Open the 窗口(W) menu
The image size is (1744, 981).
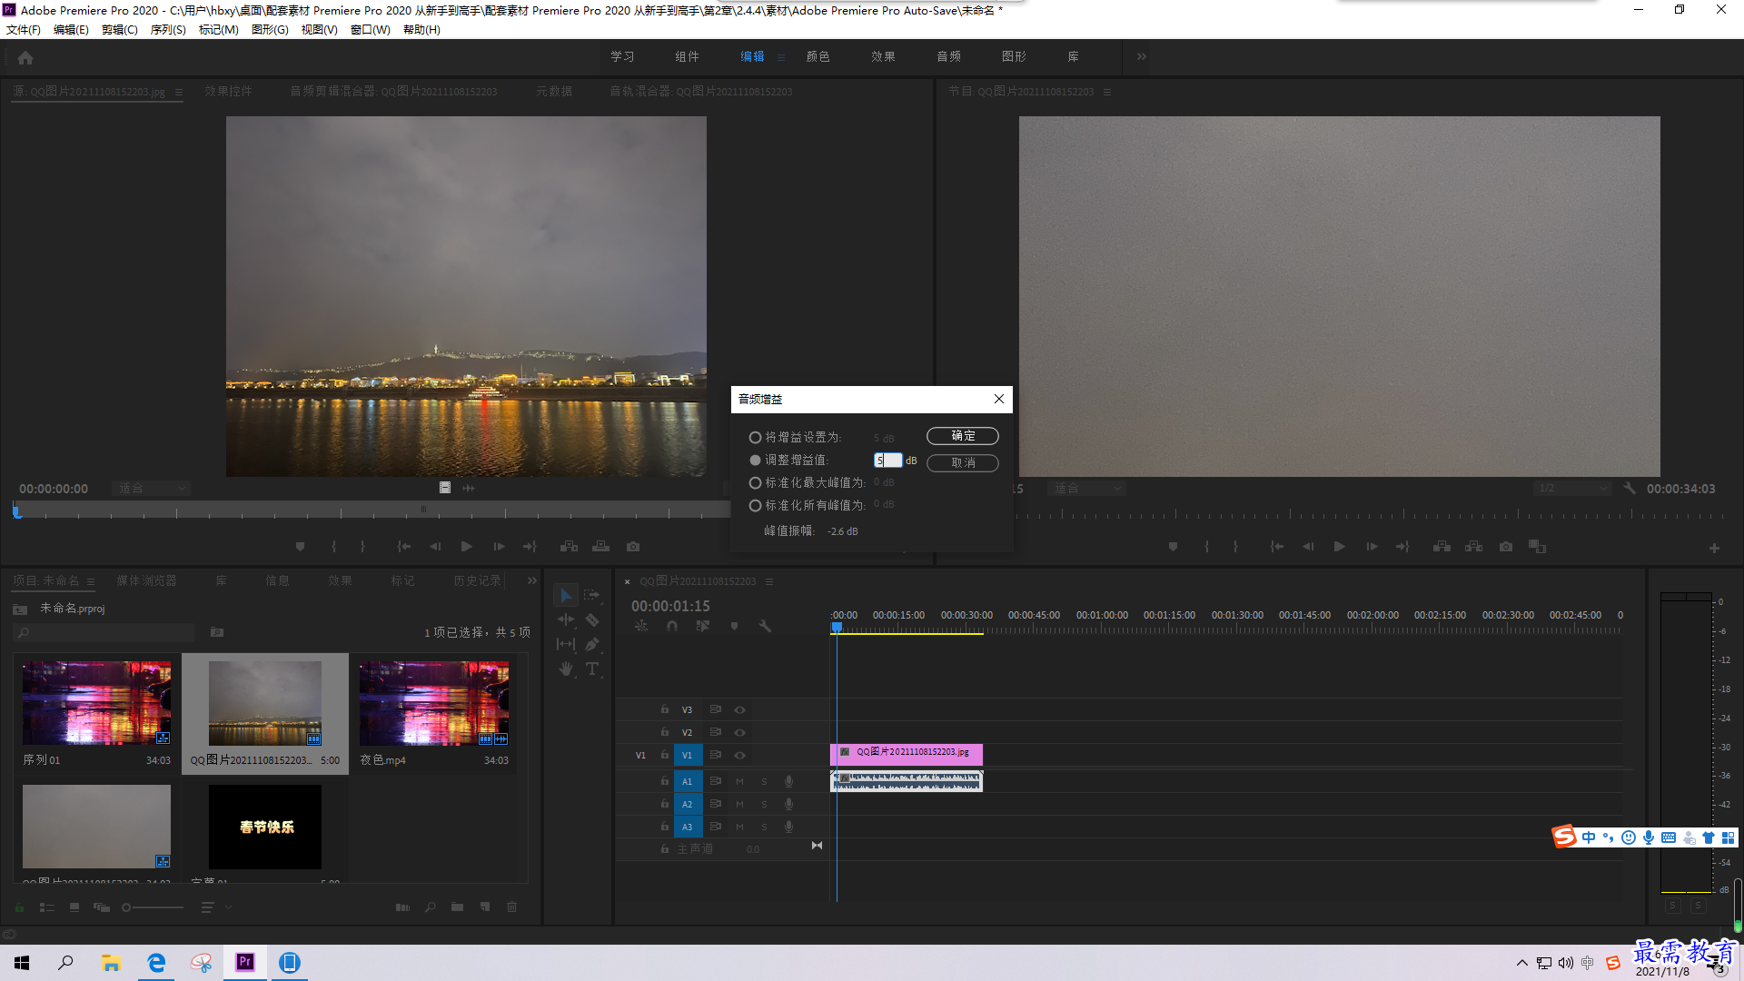point(371,30)
